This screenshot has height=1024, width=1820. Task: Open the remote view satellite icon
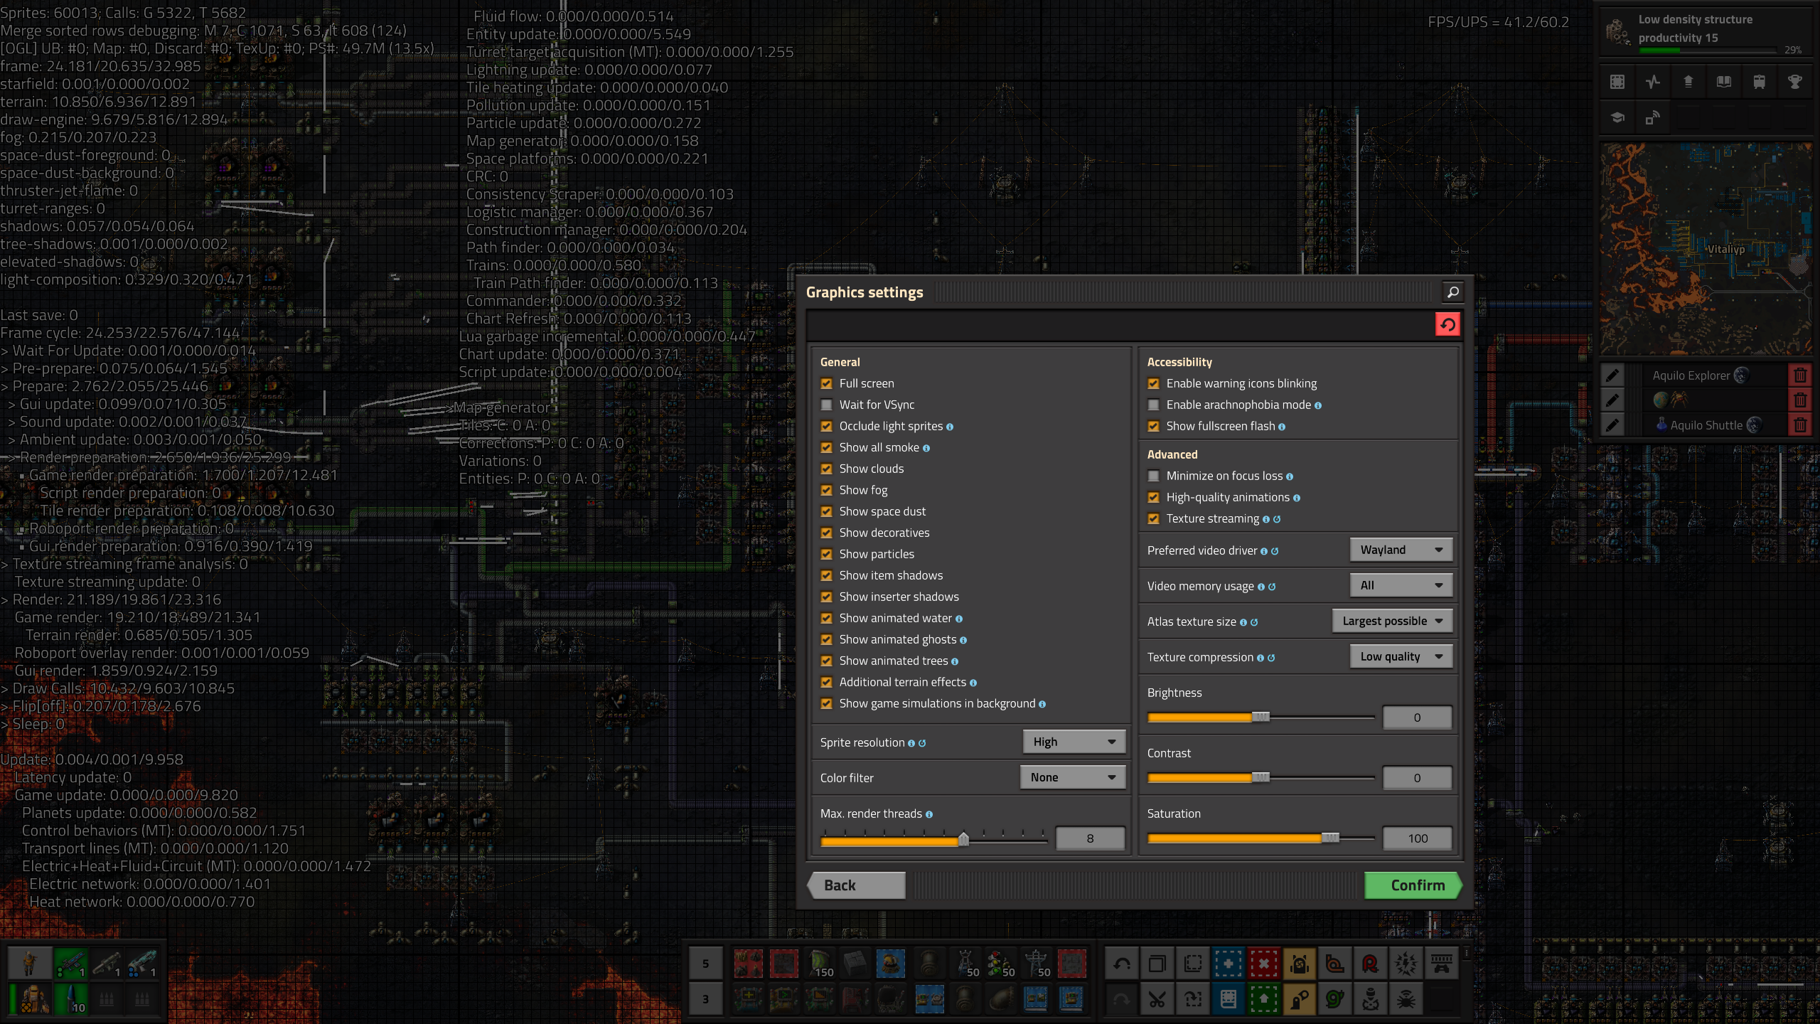pyautogui.click(x=1652, y=117)
